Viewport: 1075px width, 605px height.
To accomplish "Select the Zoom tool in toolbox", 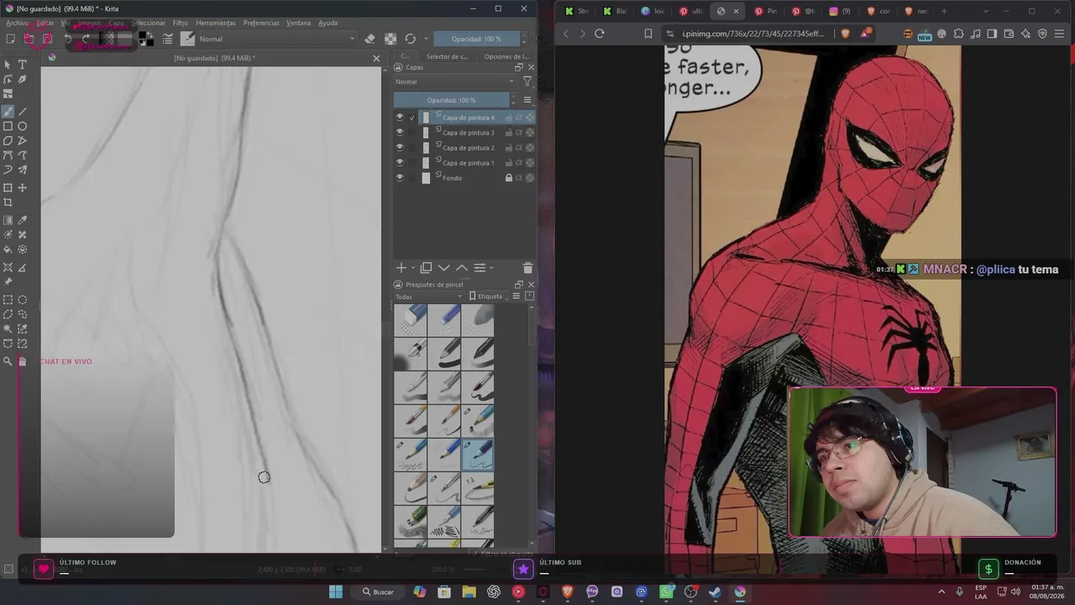I will (x=8, y=361).
